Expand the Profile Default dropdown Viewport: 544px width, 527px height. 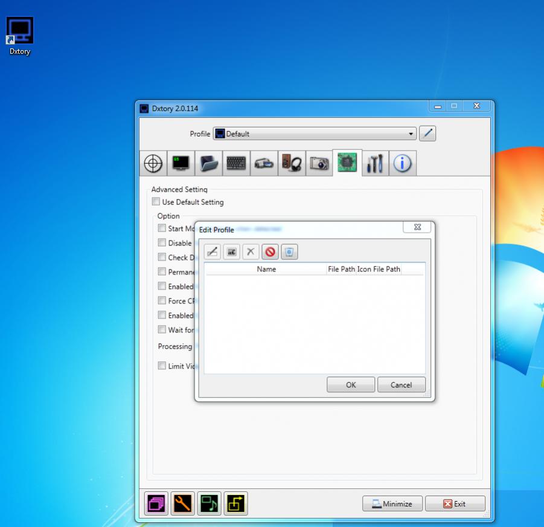pos(315,134)
